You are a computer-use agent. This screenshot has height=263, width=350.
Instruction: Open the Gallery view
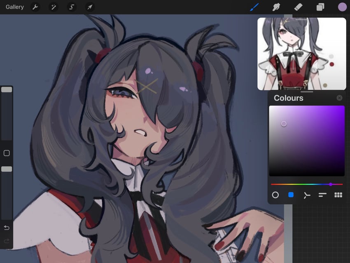(x=15, y=7)
